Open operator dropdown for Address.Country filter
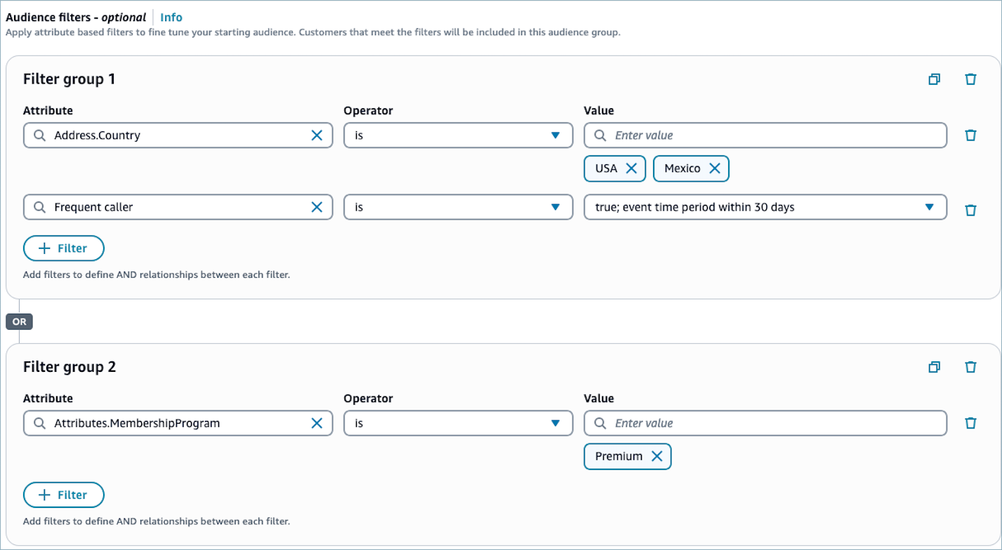Screen dimensions: 1002x550 click(x=458, y=135)
